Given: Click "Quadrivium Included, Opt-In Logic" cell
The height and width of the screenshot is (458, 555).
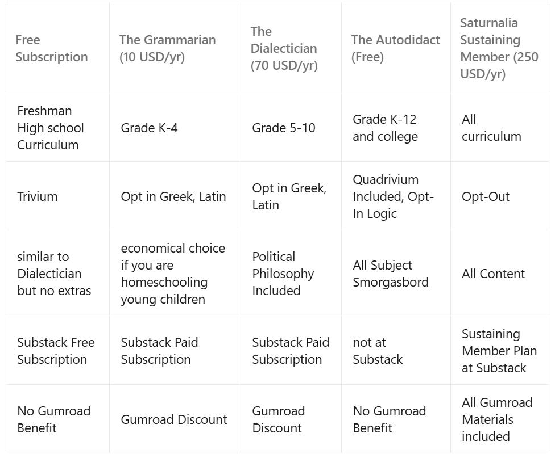Looking at the screenshot, I should (x=393, y=196).
